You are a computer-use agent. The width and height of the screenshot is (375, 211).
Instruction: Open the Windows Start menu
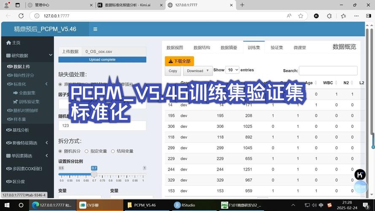tap(7, 205)
